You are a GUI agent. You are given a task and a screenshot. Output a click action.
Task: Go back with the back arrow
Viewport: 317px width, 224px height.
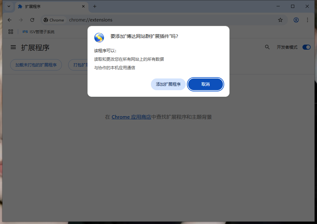tap(9, 20)
